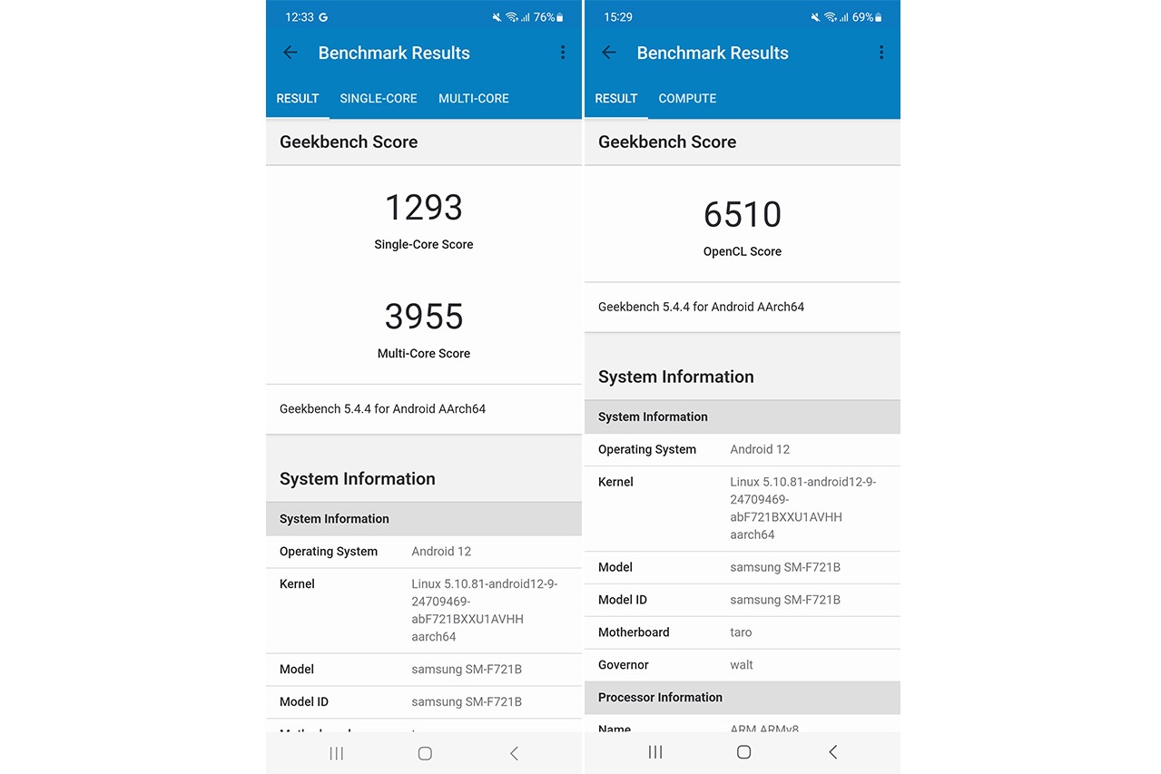This screenshot has height=774, width=1161.
Task: Tap Model label on right screen
Action: 615,567
